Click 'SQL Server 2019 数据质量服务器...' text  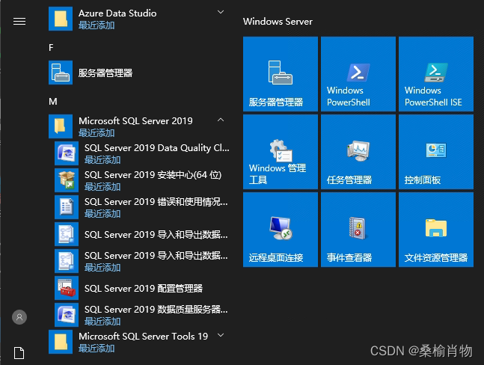[x=156, y=310]
